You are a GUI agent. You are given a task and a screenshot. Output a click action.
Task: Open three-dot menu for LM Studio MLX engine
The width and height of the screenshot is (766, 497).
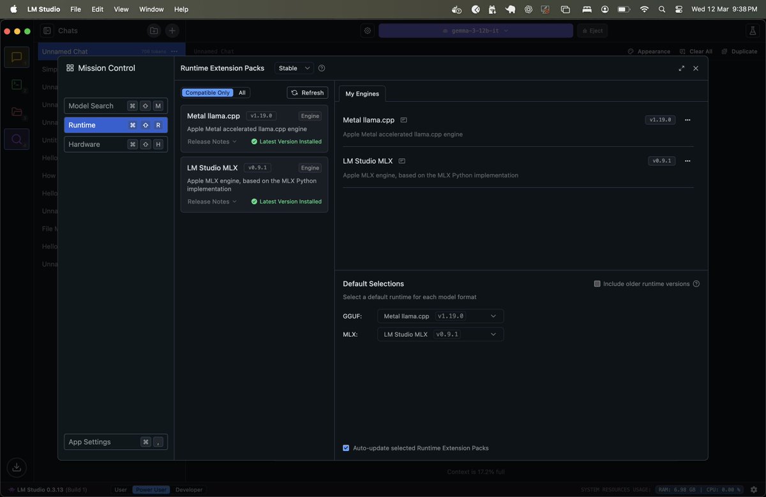687,161
